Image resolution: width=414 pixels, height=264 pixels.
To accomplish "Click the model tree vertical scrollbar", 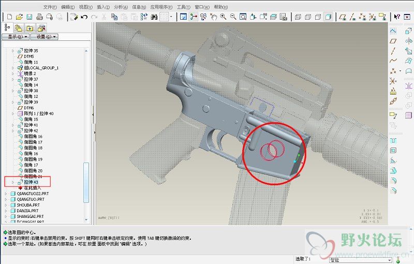I will click(x=86, y=182).
